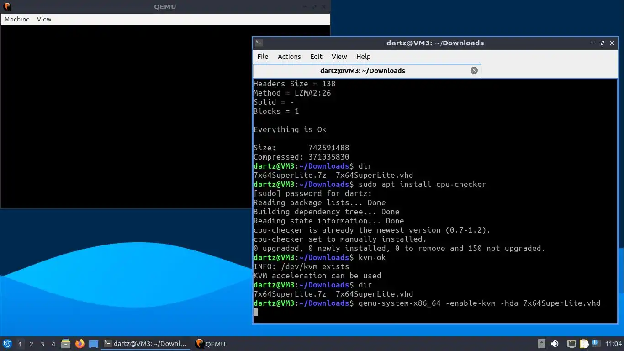
Task: Open the Edit menu in the terminal
Action: pos(316,57)
